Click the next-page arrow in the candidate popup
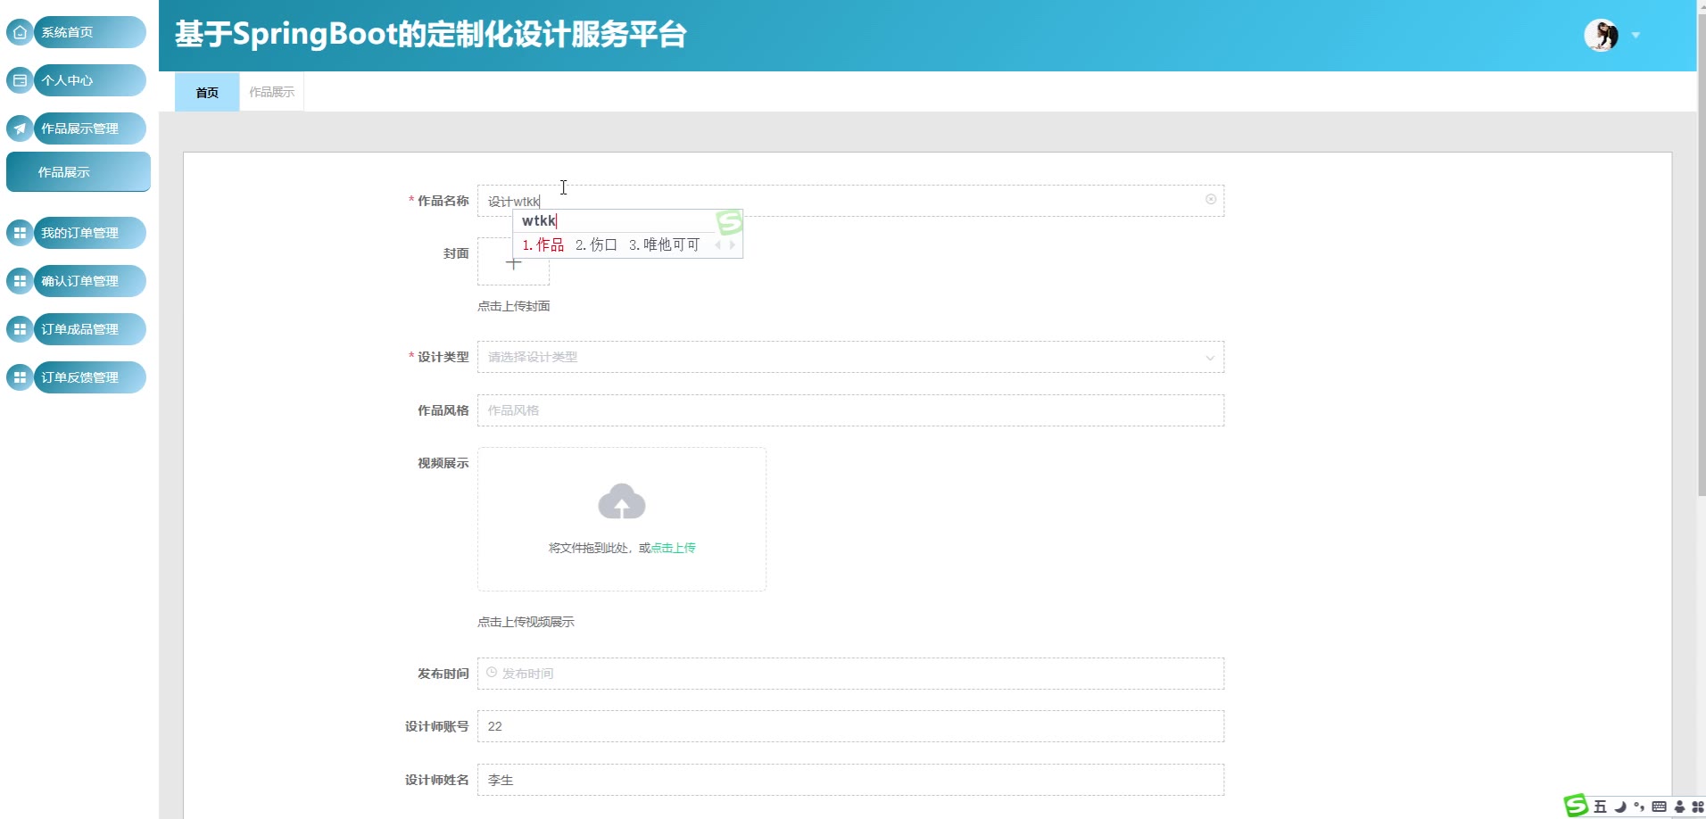 [733, 244]
